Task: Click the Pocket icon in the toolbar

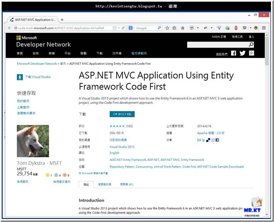Action: [244, 28]
